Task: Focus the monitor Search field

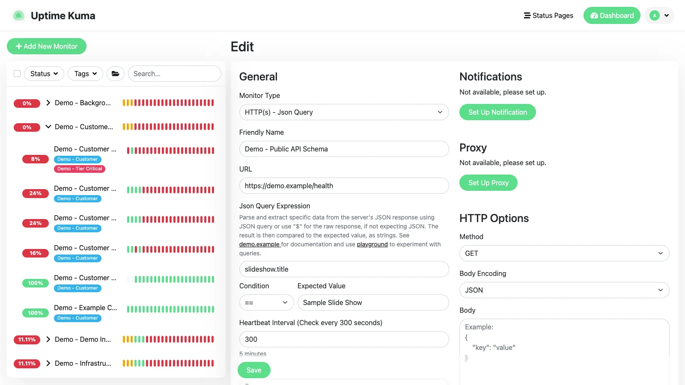Action: pyautogui.click(x=175, y=74)
